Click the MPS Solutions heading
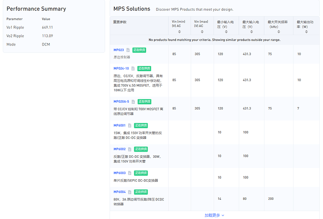Image resolution: width=323 pixels, height=219 pixels. click(132, 9)
